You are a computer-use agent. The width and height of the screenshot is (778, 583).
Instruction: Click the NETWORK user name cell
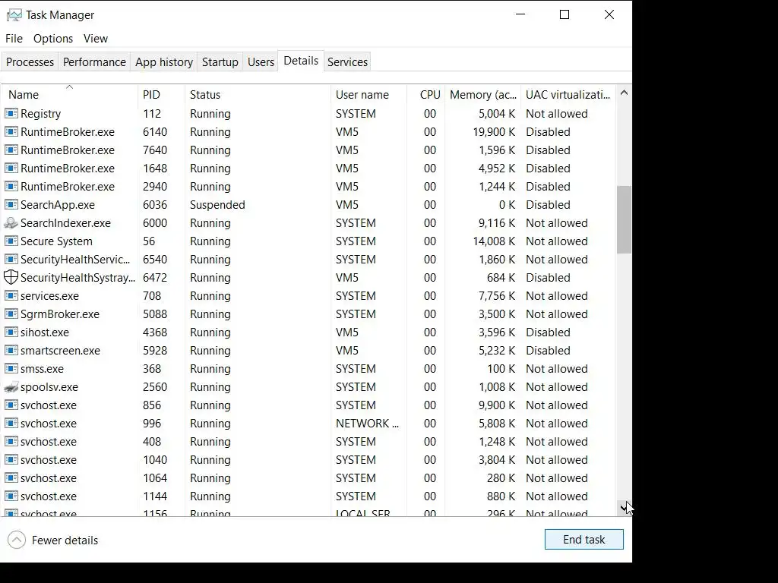367,424
